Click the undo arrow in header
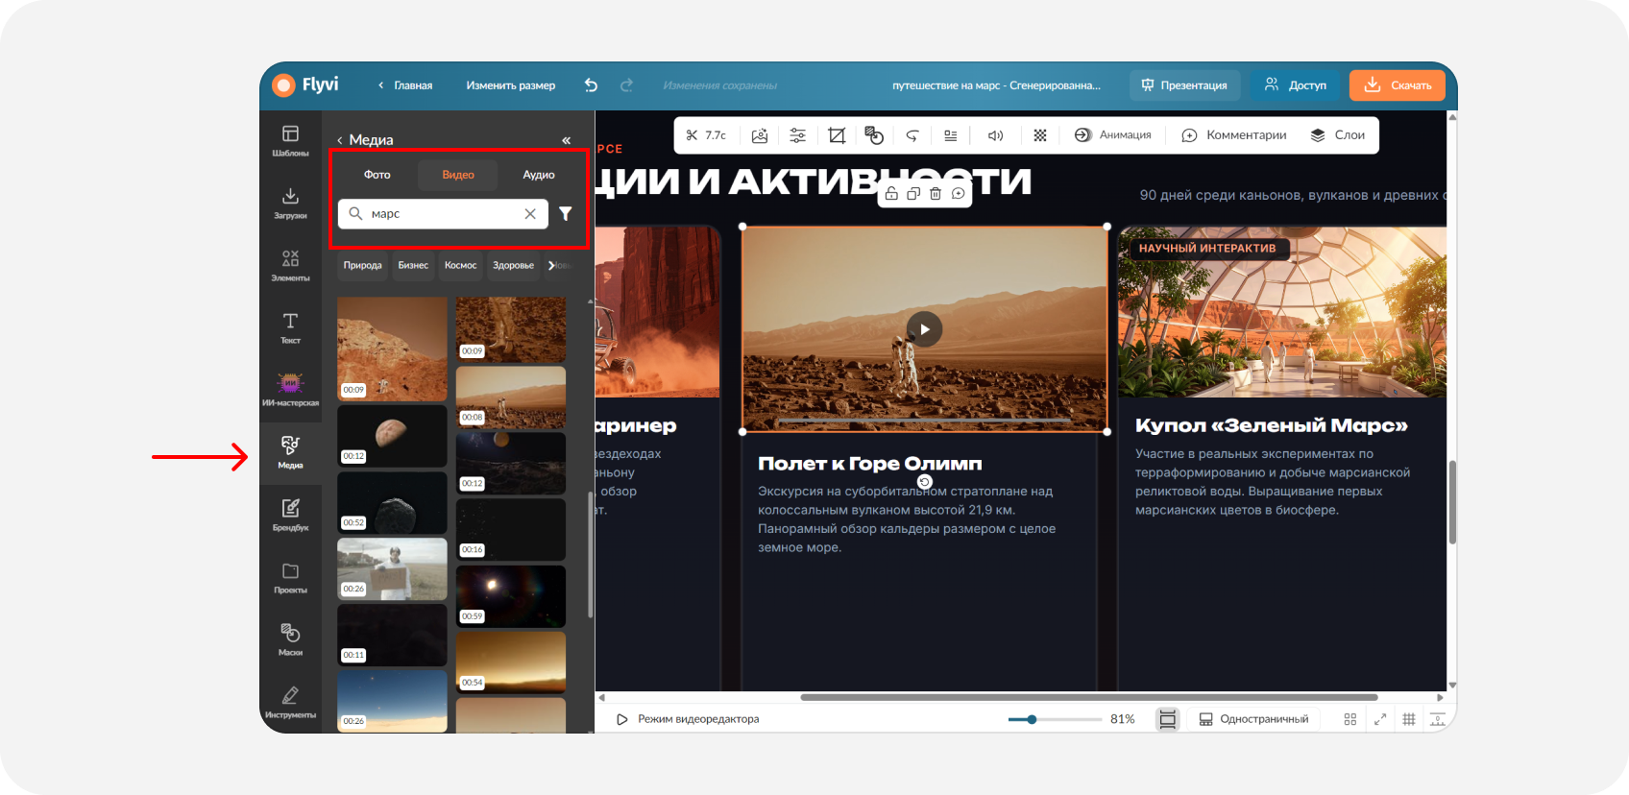The width and height of the screenshot is (1629, 795). (591, 85)
